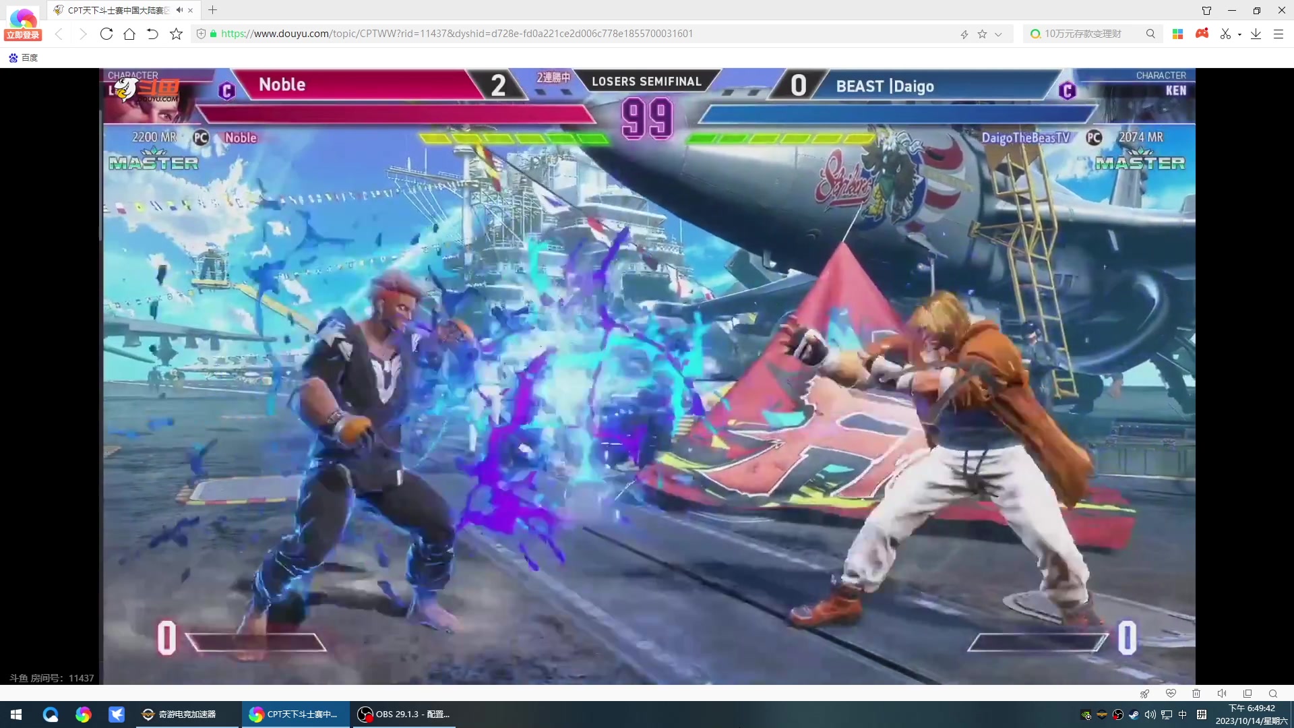Click the red 立即登录 login button

point(23,35)
